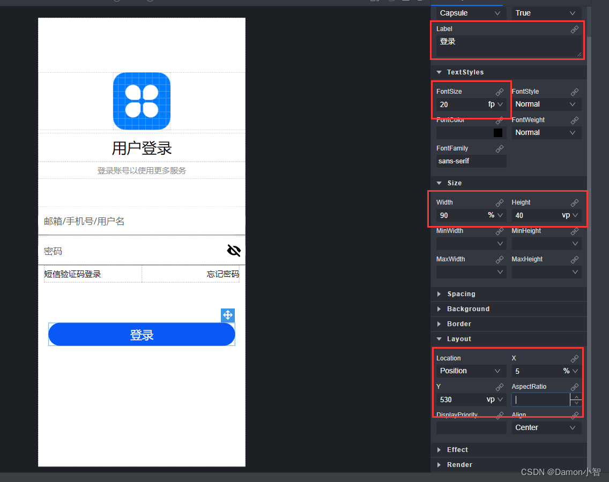Click the AspectRatio input field
The width and height of the screenshot is (609, 482).
coord(540,400)
